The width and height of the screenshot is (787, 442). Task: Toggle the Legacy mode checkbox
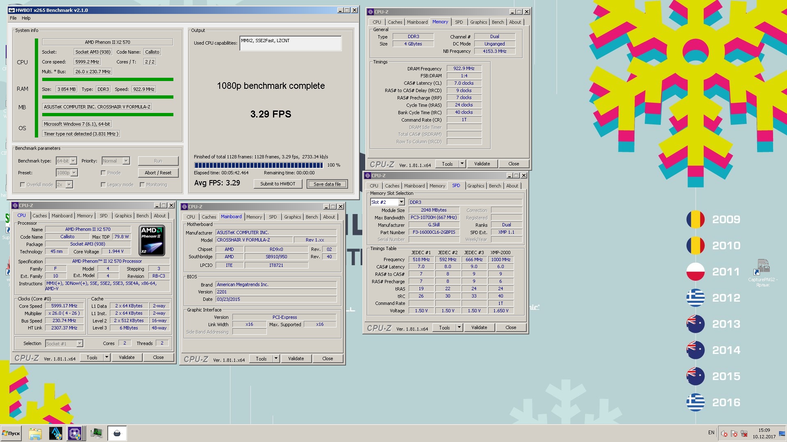[103, 185]
